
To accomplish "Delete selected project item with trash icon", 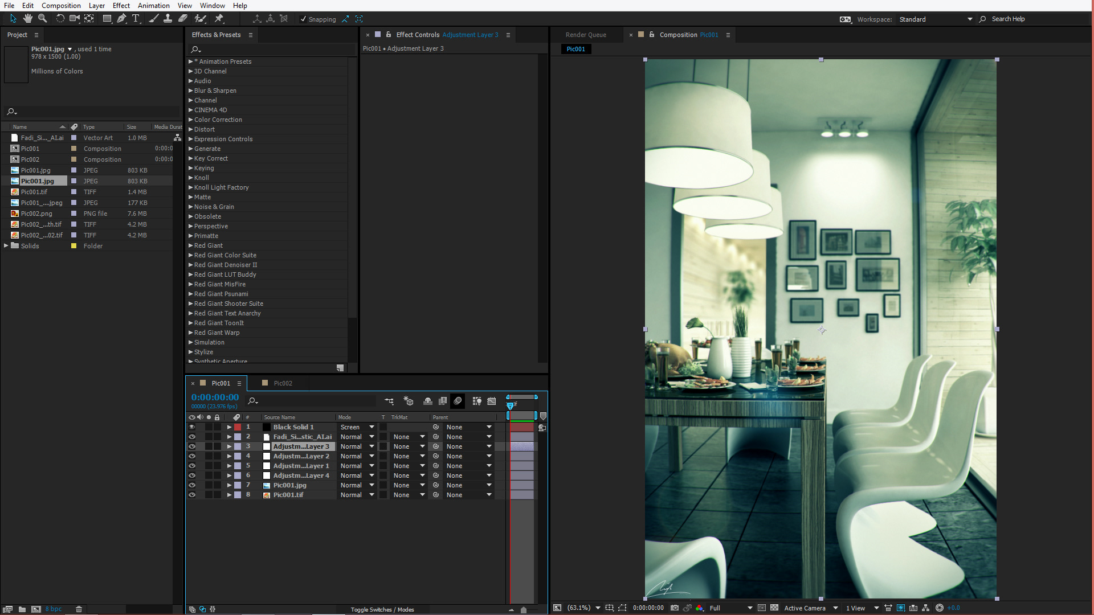I will click(x=79, y=609).
